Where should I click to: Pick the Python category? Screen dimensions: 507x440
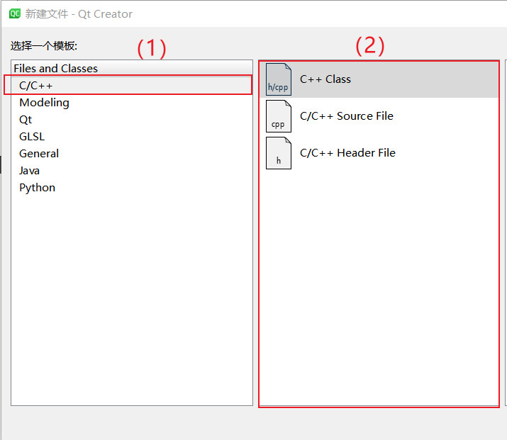[37, 188]
